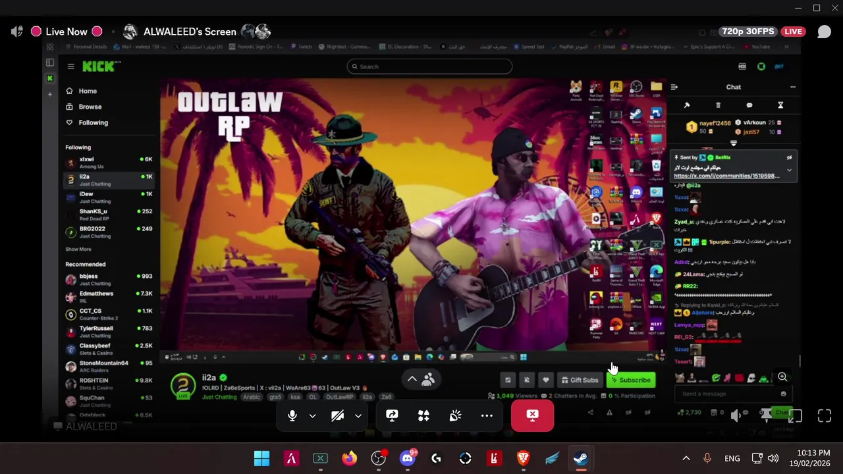Open recommended channel TylerRussell
The height and width of the screenshot is (474, 843).
click(x=109, y=331)
